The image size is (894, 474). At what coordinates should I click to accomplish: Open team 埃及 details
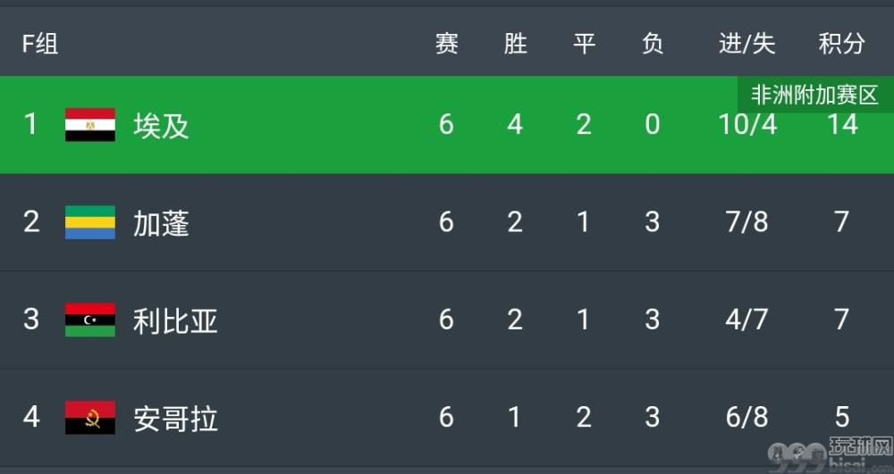161,125
